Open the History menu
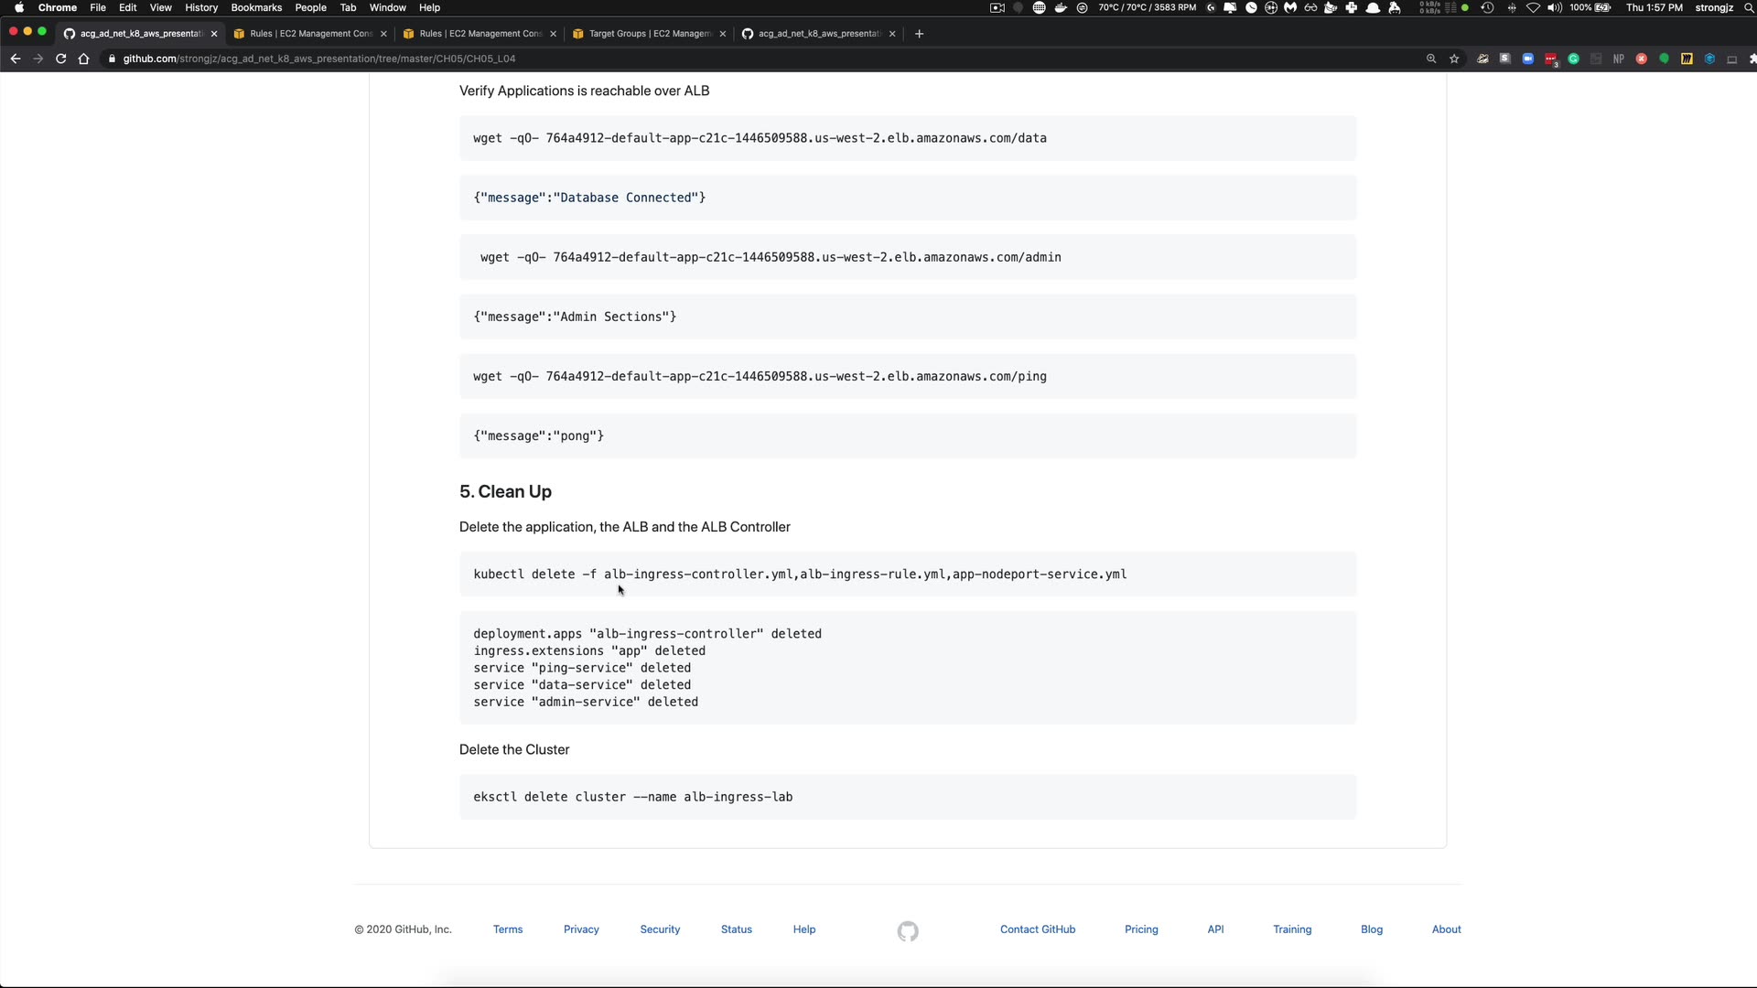The height and width of the screenshot is (988, 1757). [201, 7]
